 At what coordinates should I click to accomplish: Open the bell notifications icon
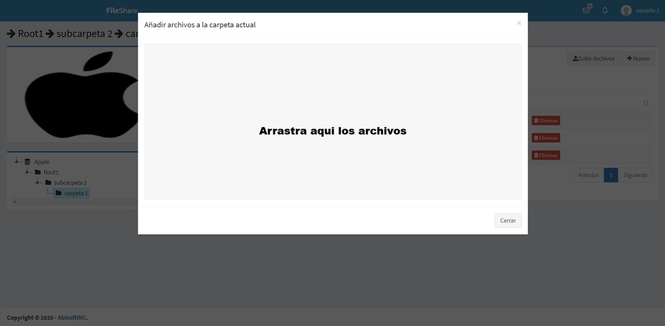tap(605, 10)
